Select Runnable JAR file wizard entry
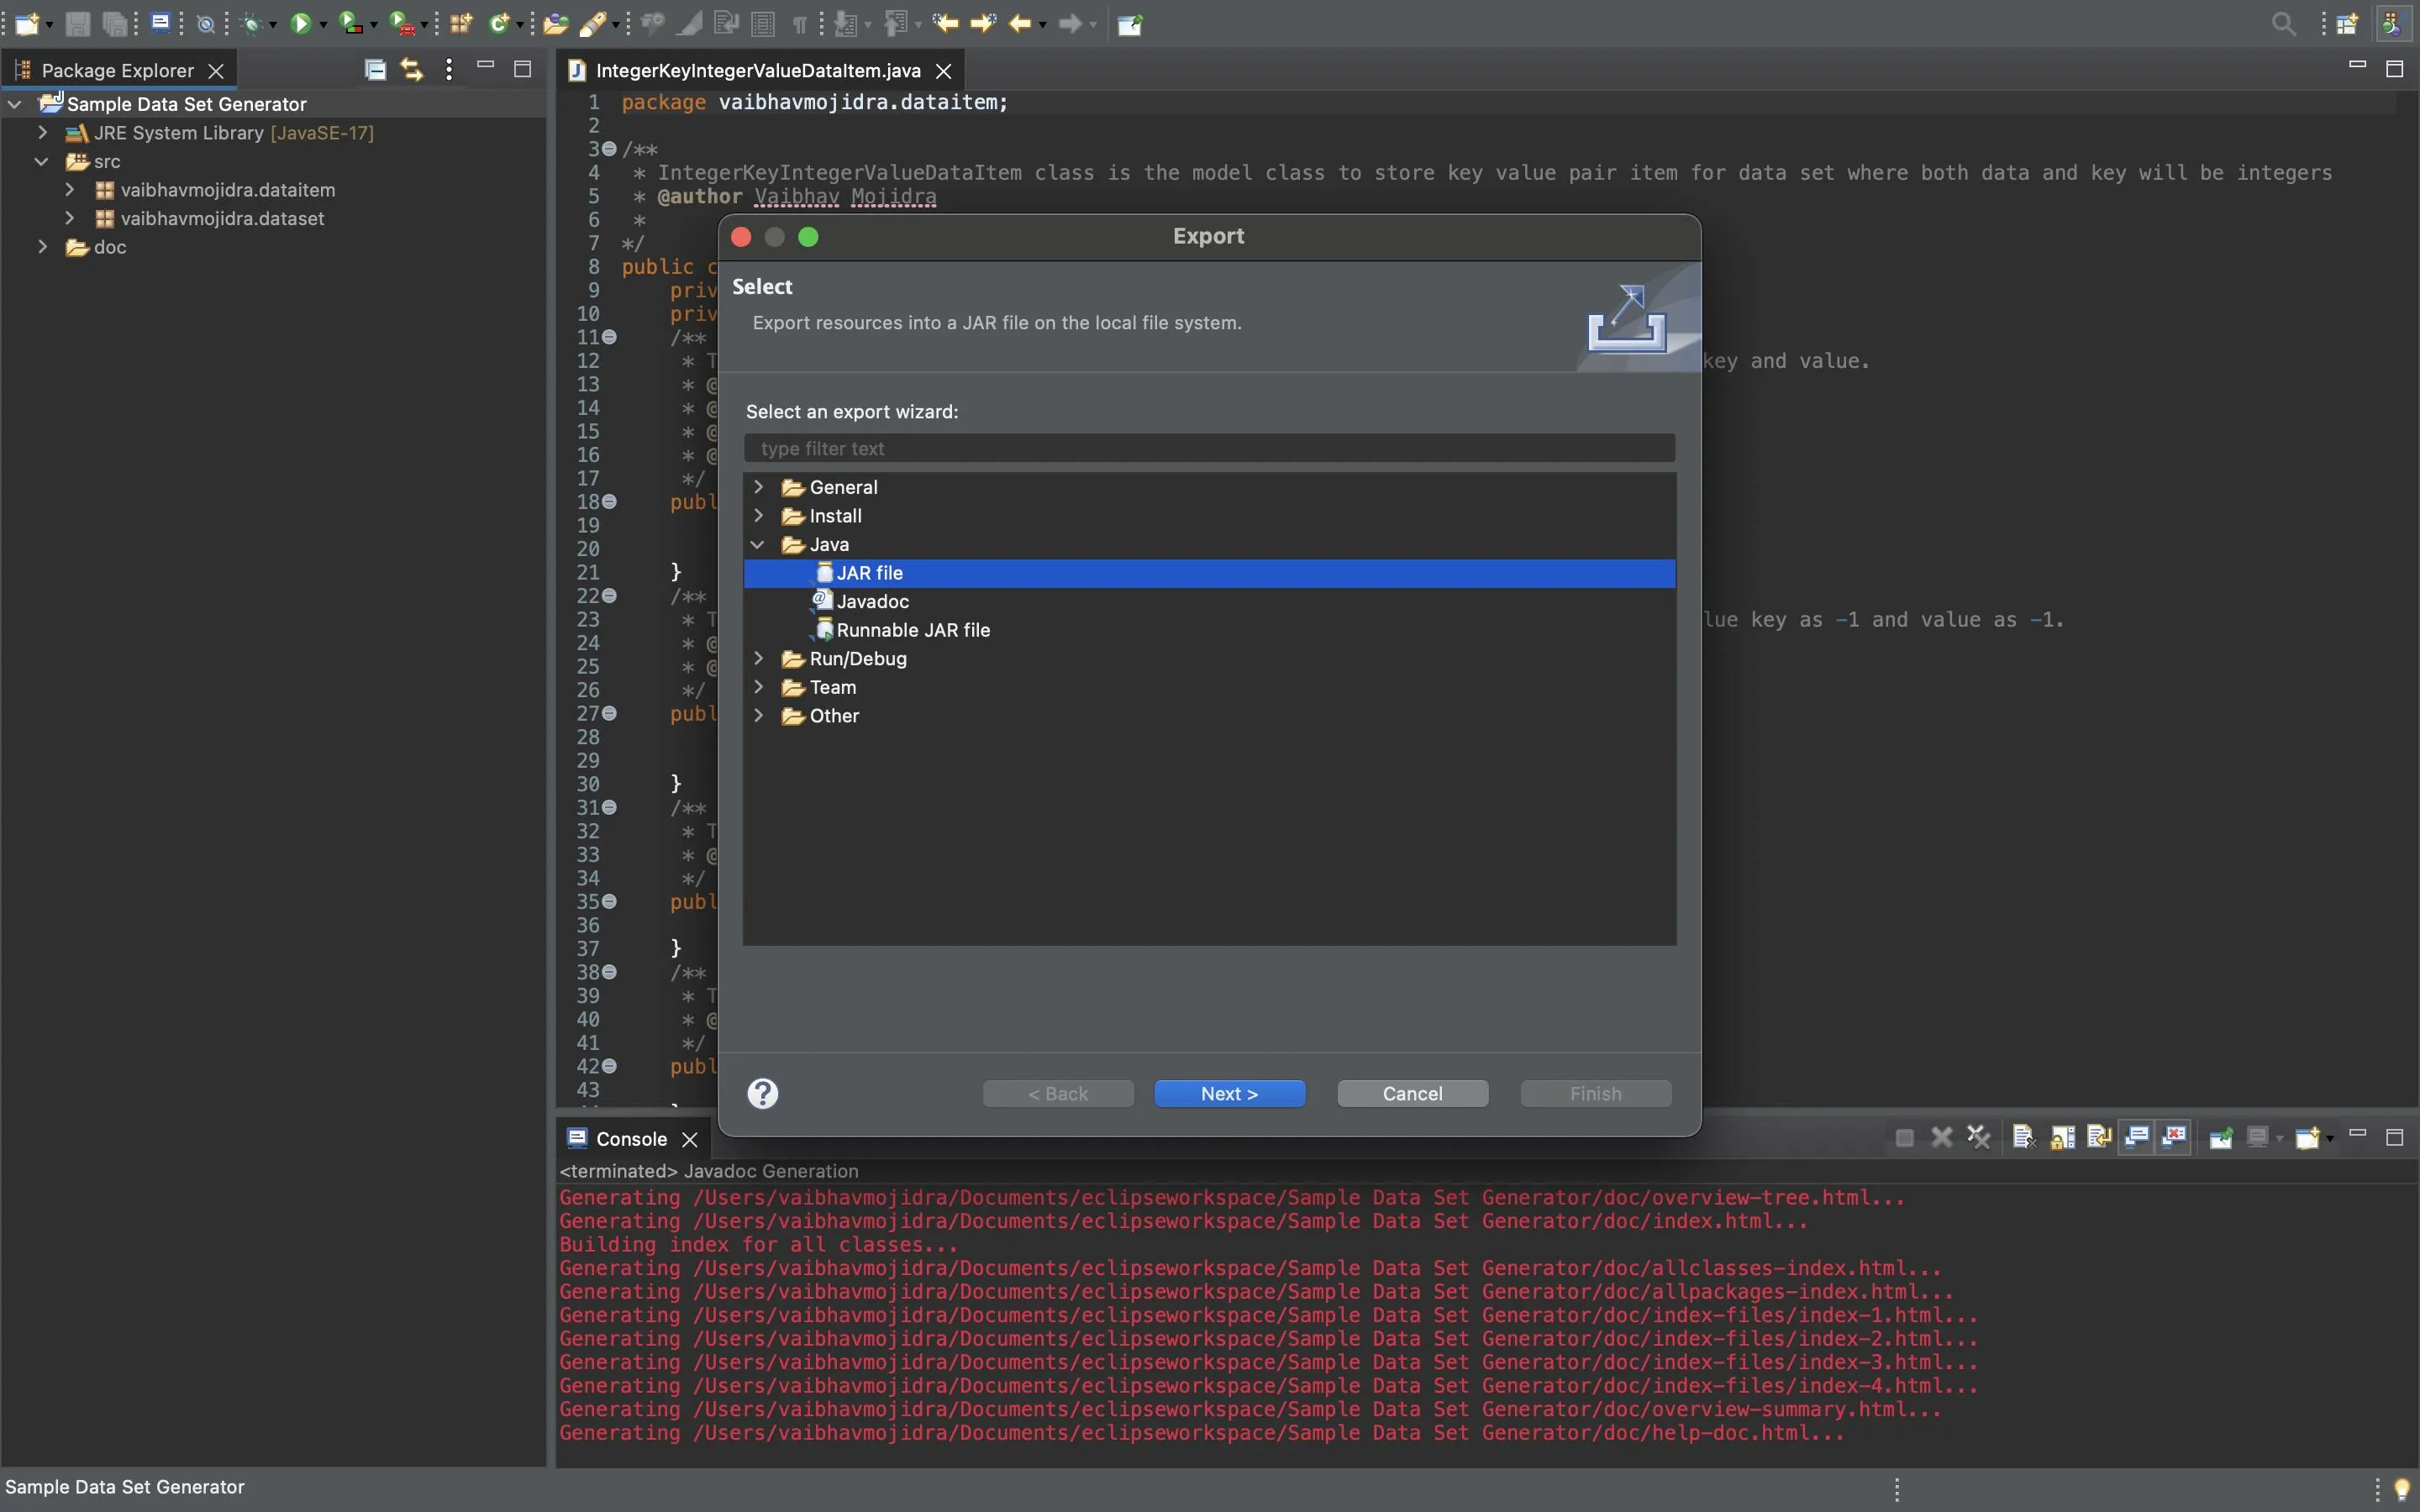Viewport: 2420px width, 1512px height. [x=912, y=630]
